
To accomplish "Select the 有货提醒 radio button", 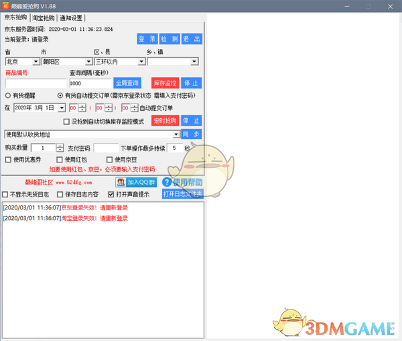I will [x=8, y=95].
